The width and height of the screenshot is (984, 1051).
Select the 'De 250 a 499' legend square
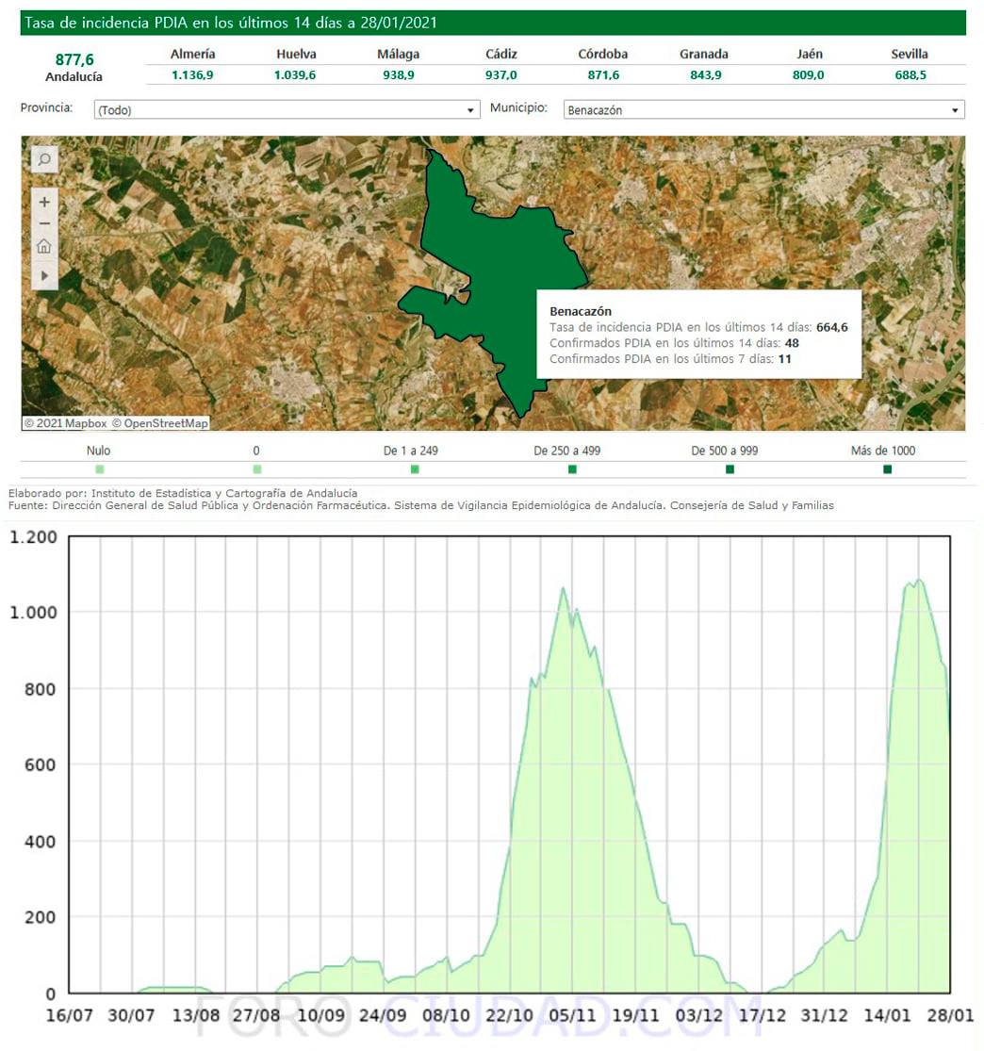[x=572, y=468]
